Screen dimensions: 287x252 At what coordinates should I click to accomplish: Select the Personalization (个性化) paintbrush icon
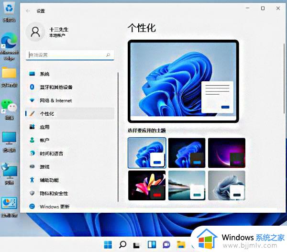click(x=32, y=114)
